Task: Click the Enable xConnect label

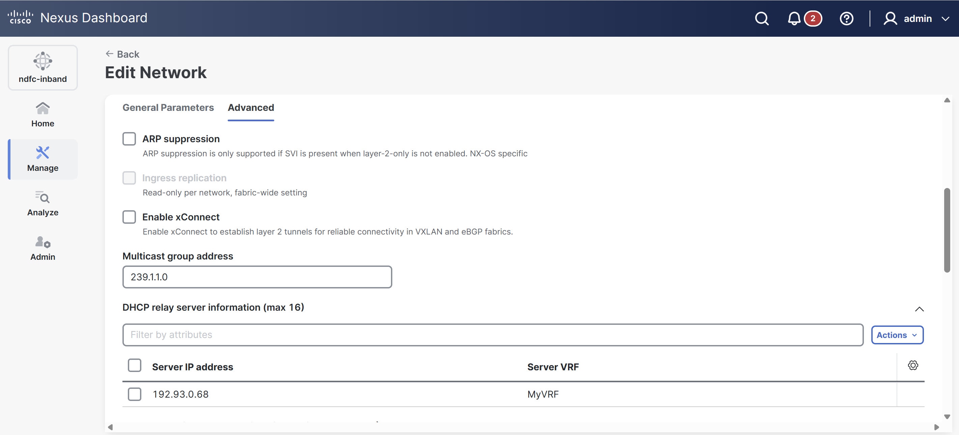Action: 181,217
